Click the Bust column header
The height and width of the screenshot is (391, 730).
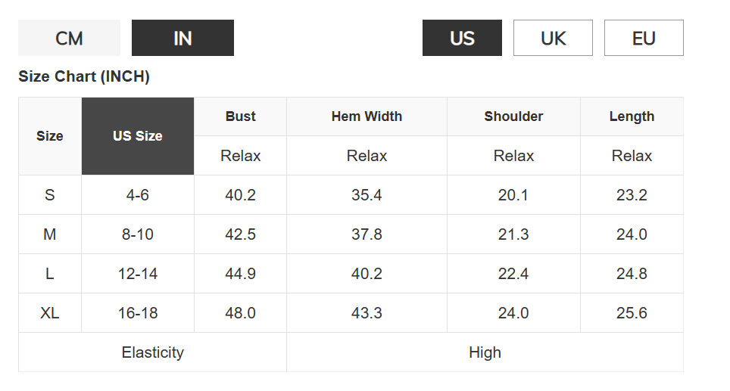pyautogui.click(x=240, y=116)
